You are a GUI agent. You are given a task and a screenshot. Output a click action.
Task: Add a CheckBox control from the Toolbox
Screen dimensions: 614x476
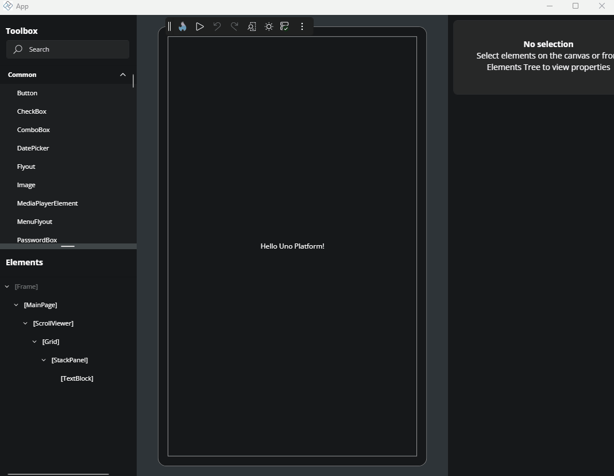point(32,111)
